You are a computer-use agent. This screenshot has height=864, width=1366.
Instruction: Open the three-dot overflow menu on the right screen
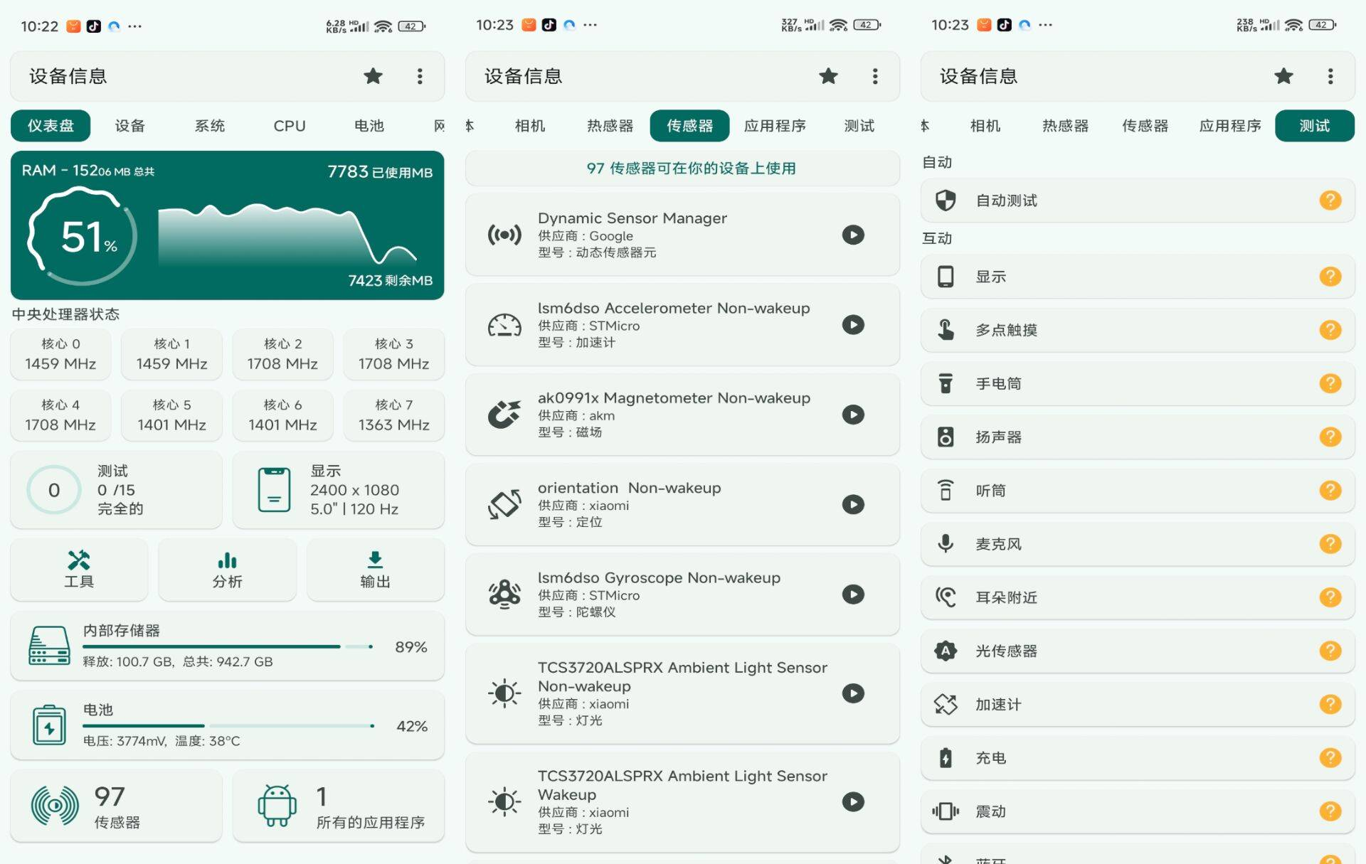coord(1330,76)
